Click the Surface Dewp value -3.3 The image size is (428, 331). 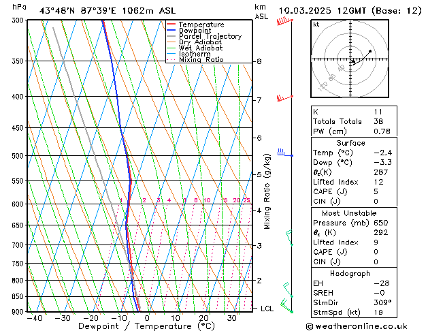pyautogui.click(x=382, y=163)
